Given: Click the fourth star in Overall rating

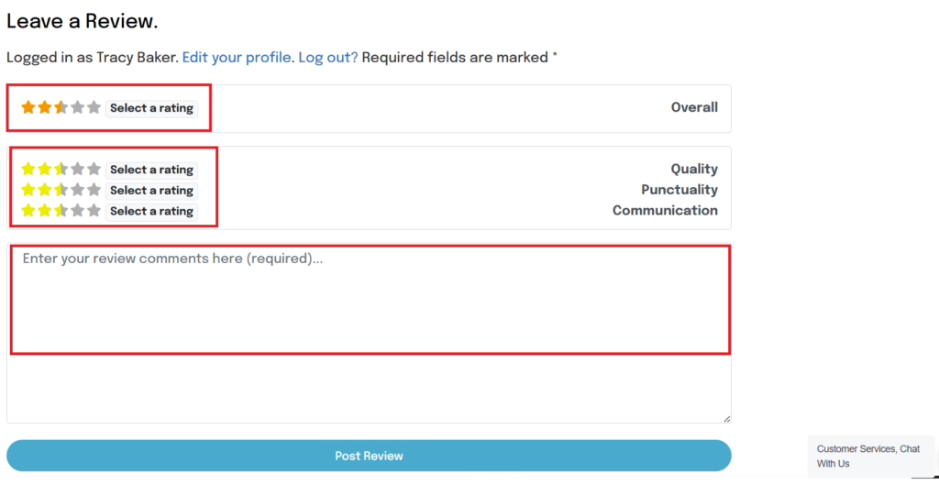Looking at the screenshot, I should coord(77,107).
